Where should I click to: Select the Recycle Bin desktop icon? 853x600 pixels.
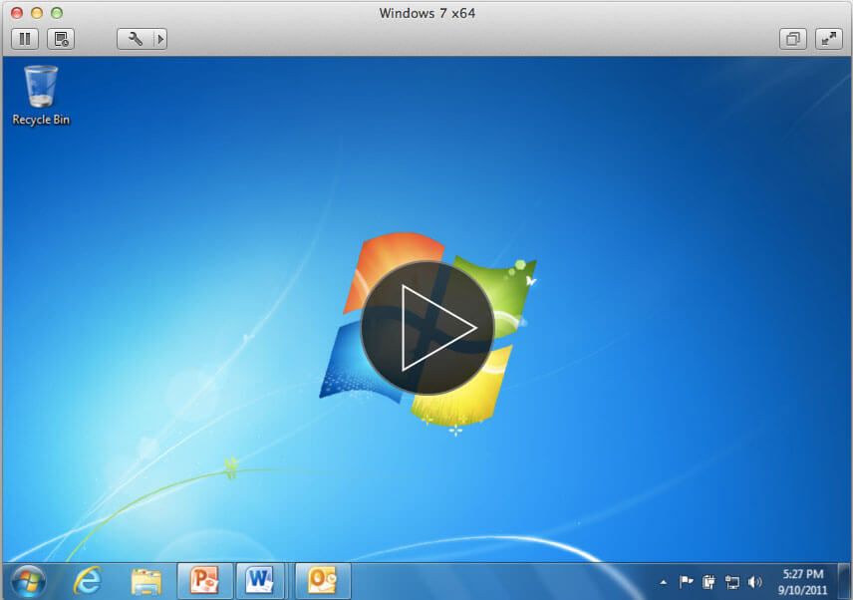click(x=41, y=96)
